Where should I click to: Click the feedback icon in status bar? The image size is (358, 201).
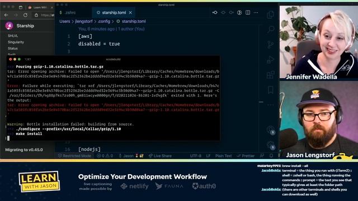pyautogui.click(x=262, y=156)
